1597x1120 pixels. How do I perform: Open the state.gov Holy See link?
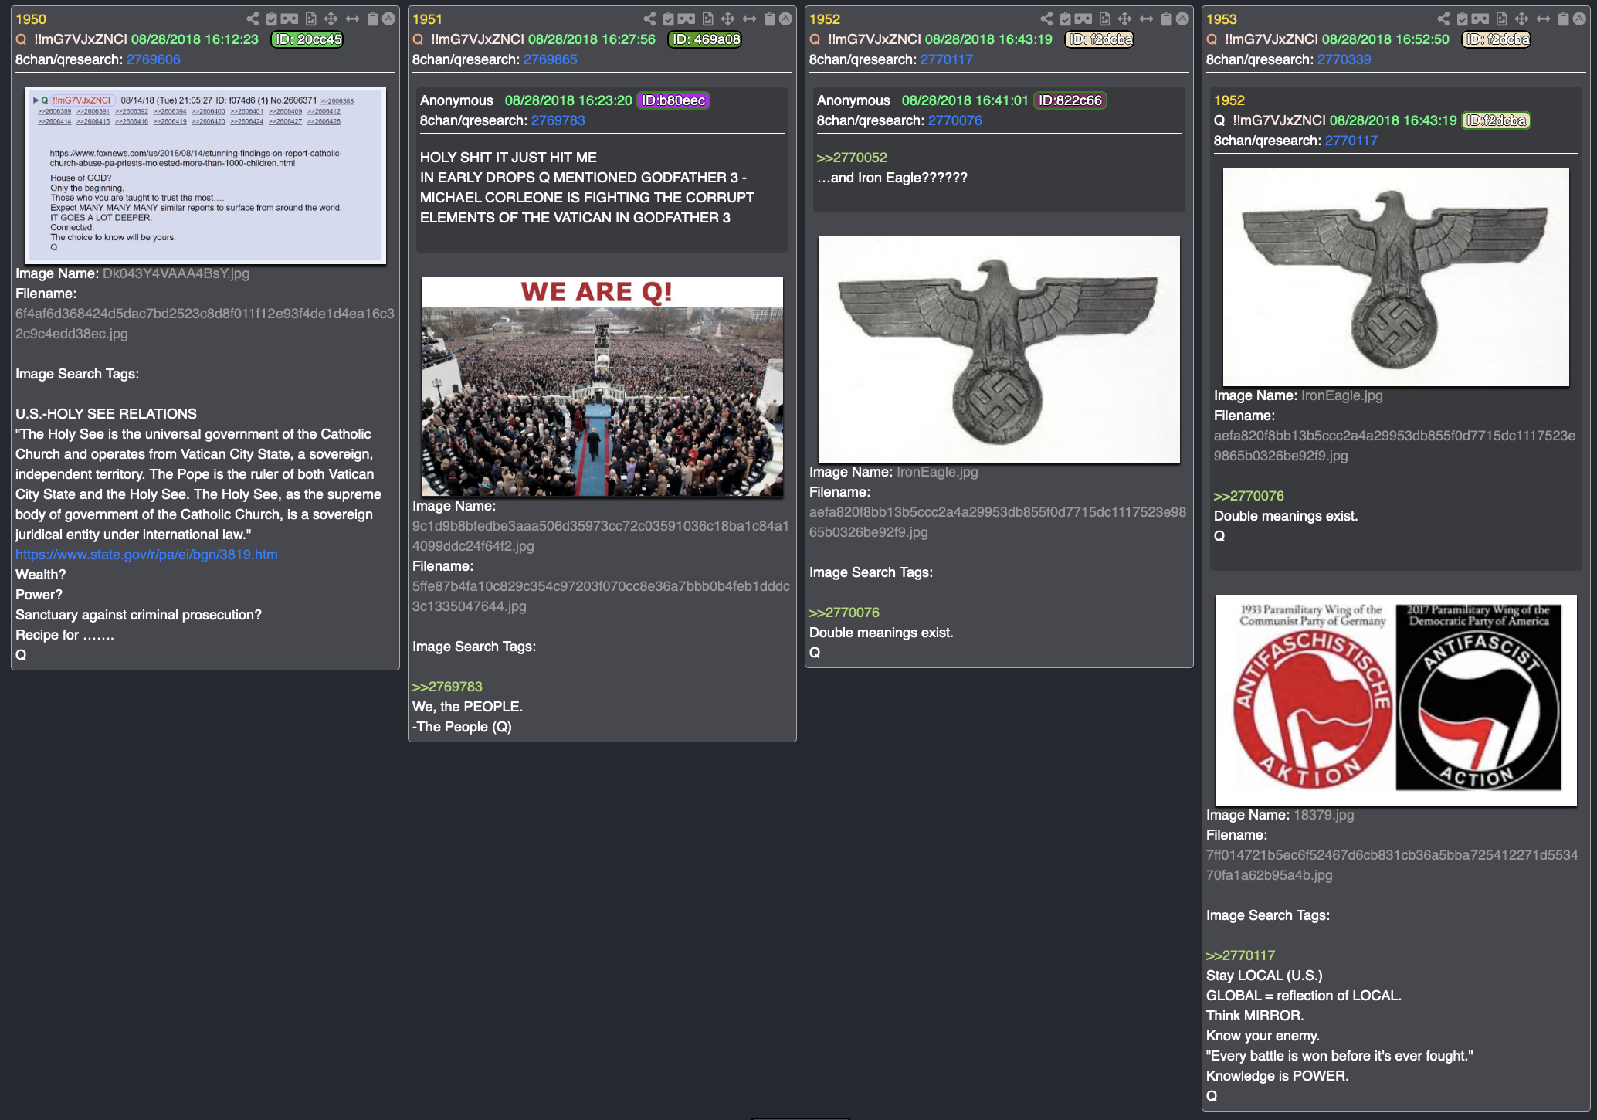coord(147,555)
